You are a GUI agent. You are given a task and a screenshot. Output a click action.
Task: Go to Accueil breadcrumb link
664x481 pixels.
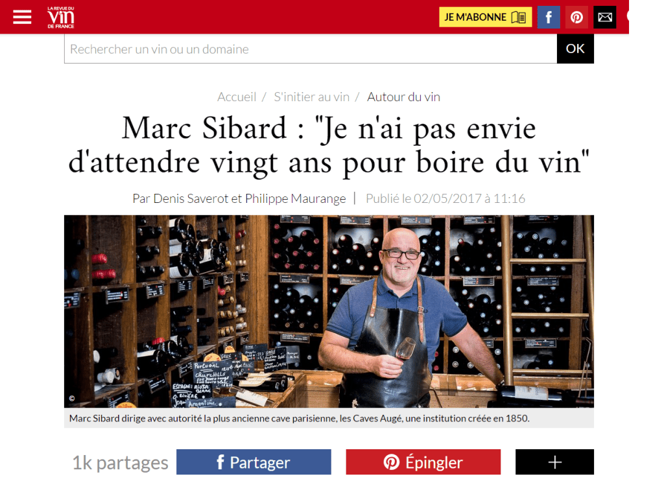(x=237, y=97)
